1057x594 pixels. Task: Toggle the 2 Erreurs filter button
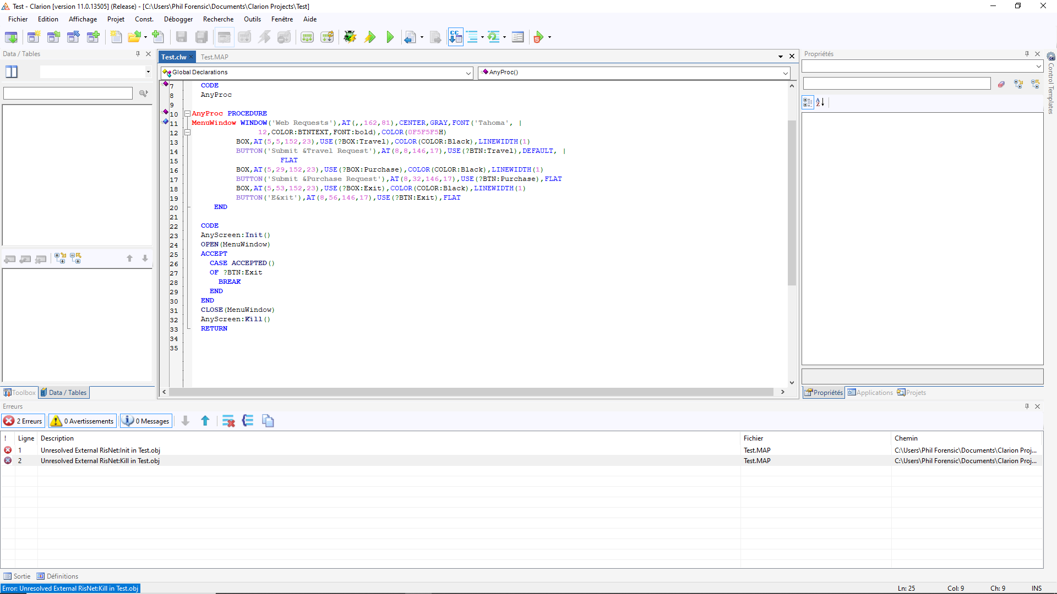(x=23, y=421)
